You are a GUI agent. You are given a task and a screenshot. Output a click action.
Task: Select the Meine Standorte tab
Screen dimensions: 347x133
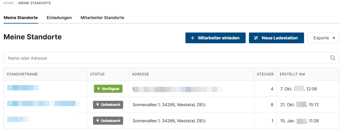pyautogui.click(x=21, y=18)
